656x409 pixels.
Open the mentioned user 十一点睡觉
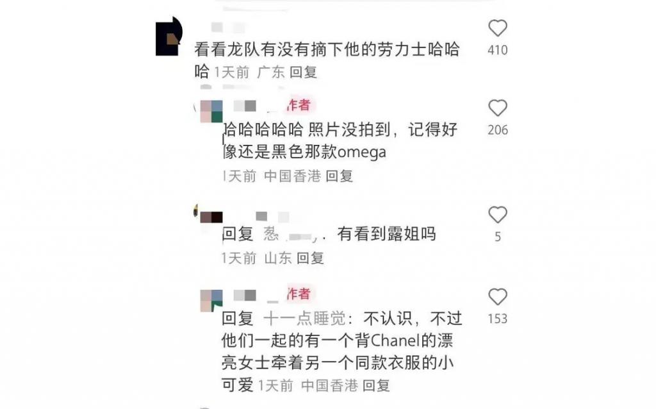click(x=304, y=319)
